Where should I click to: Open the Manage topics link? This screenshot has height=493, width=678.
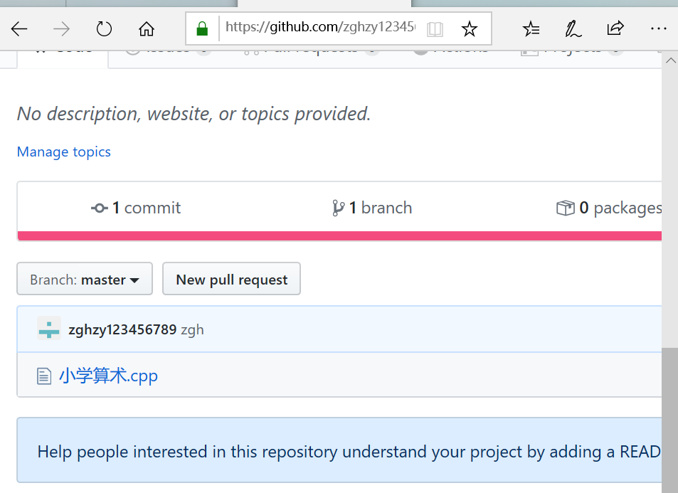63,152
